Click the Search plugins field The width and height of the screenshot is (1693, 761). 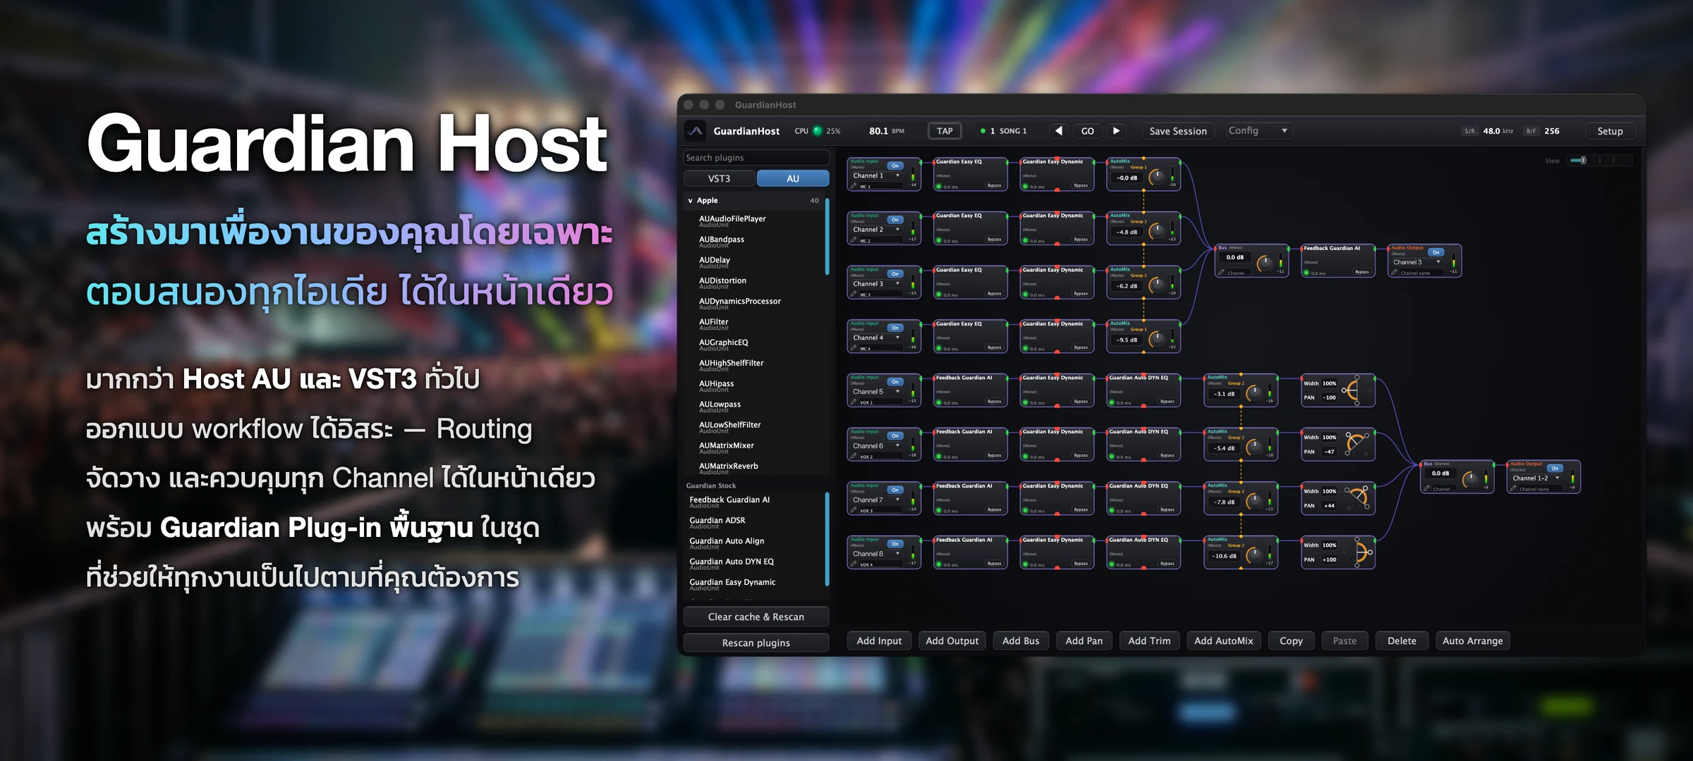(756, 158)
